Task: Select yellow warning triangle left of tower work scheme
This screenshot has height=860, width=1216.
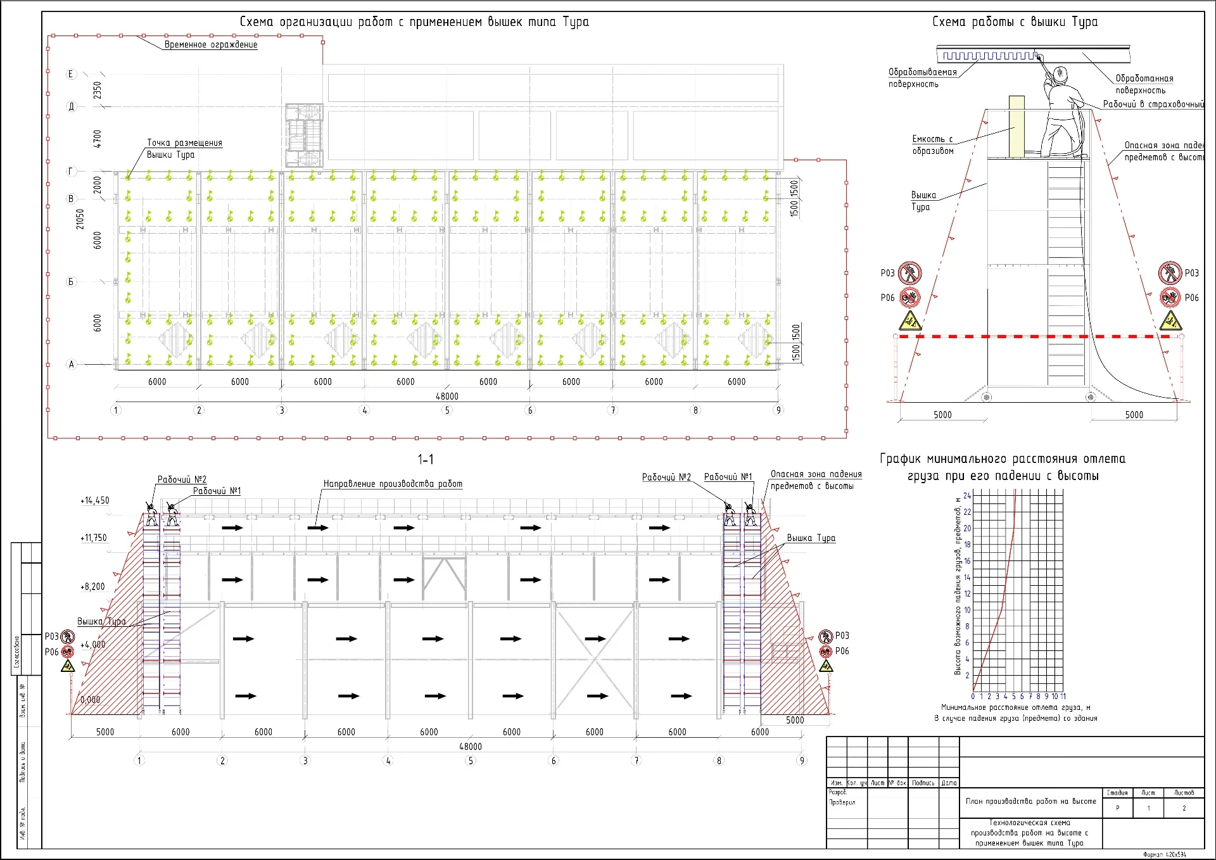Action: point(909,320)
